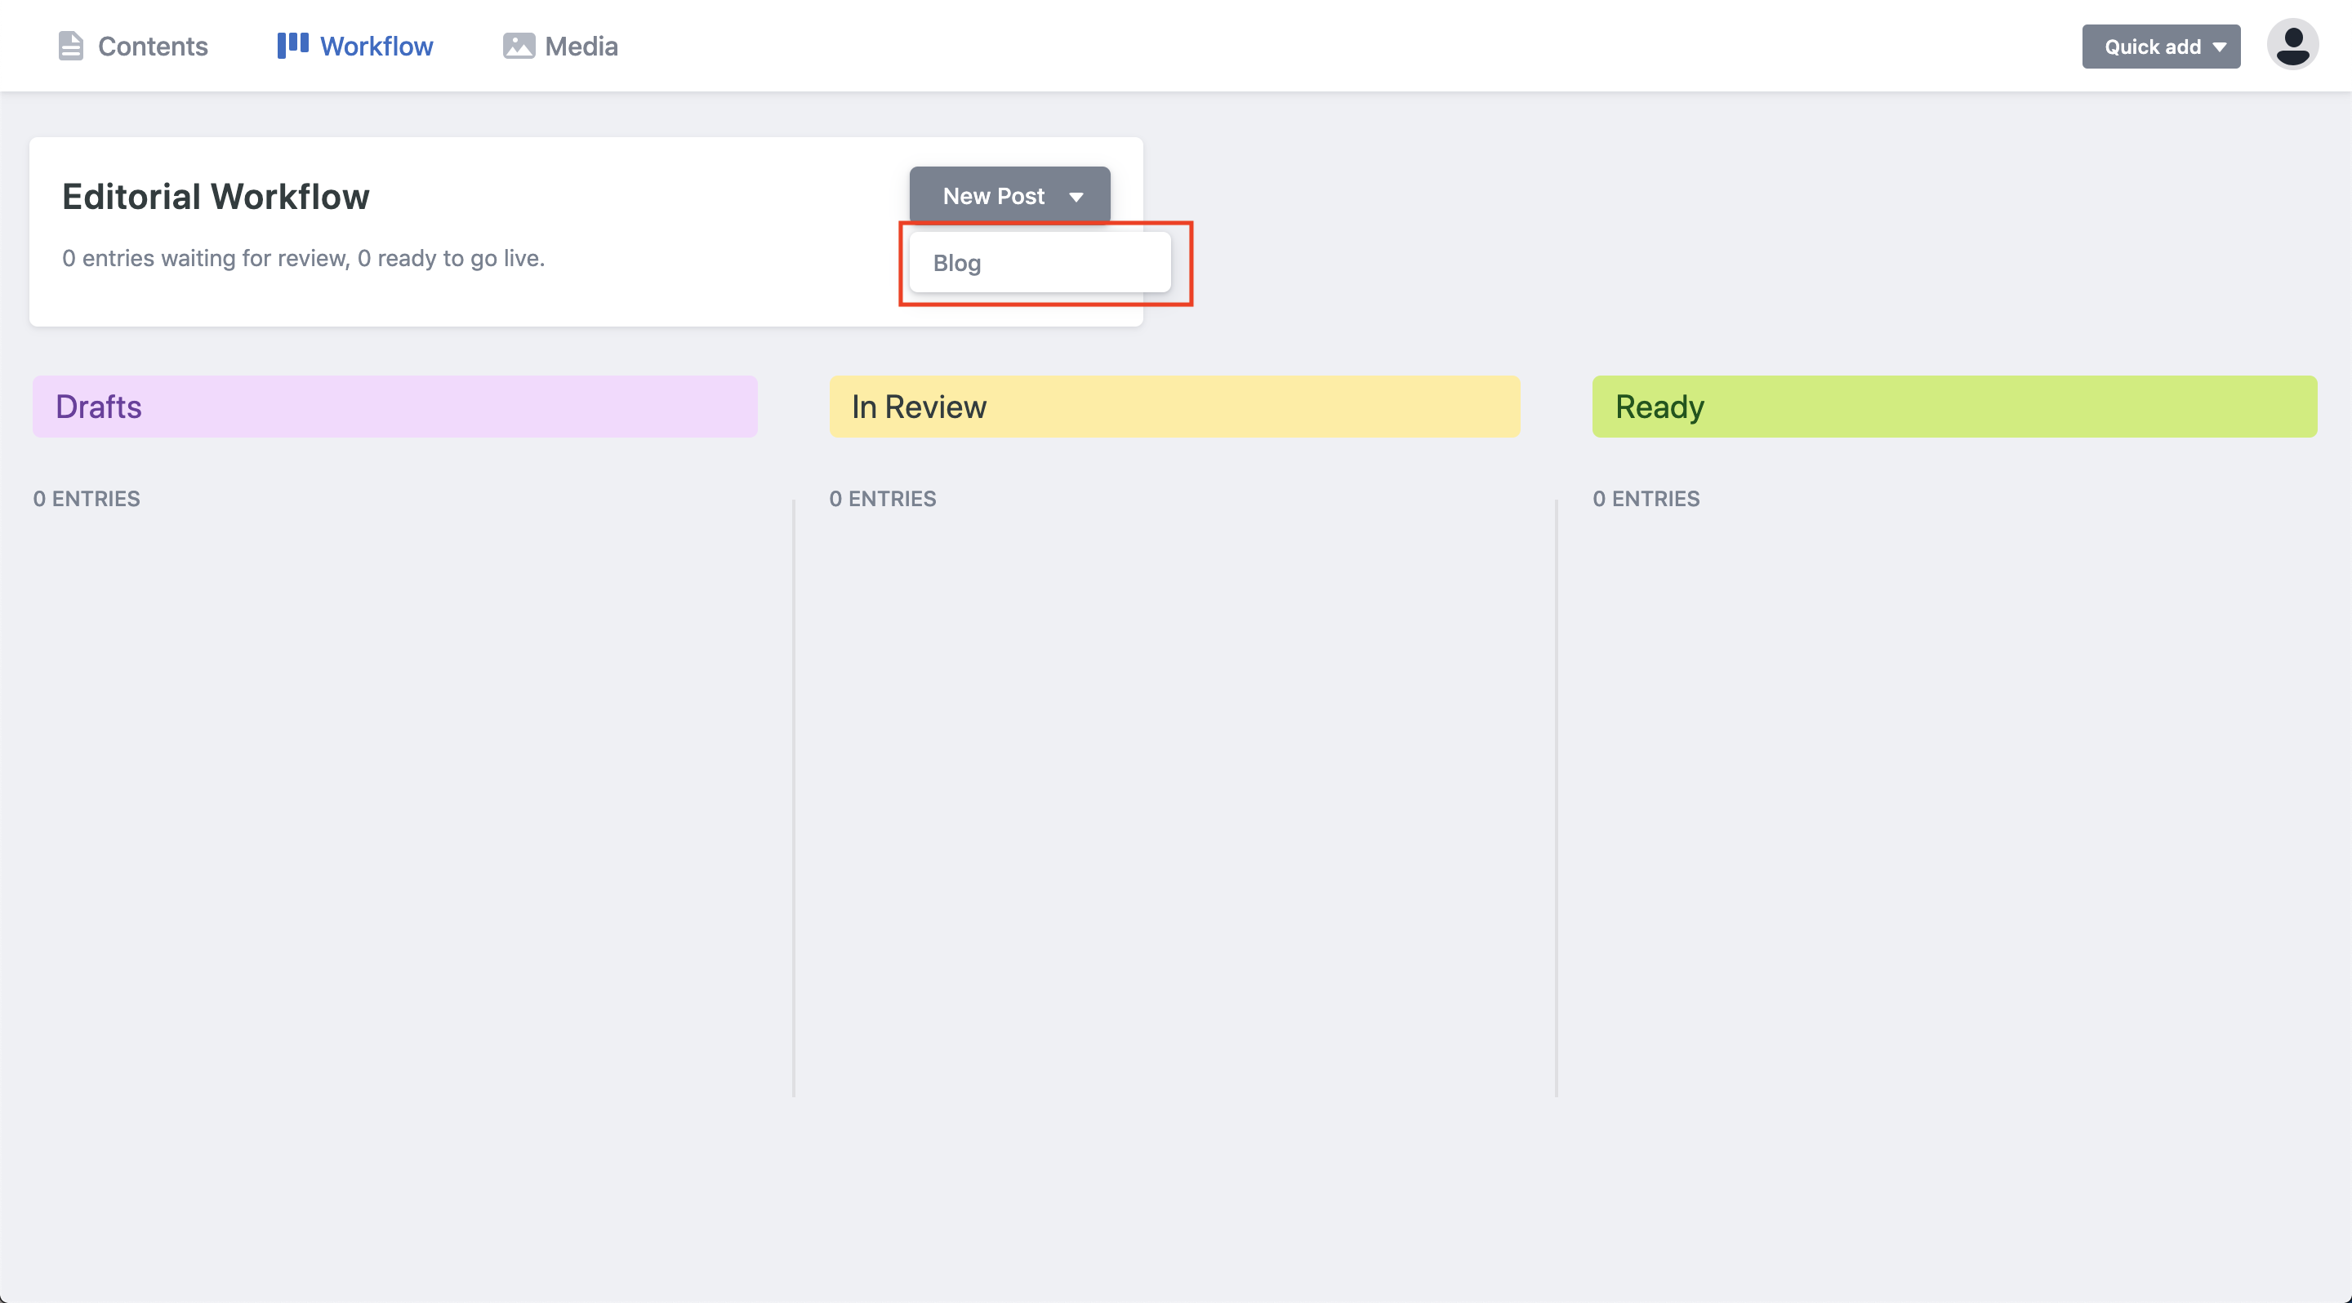Viewport: 2352px width, 1303px height.
Task: Click the Drafts 0 ENTRIES label
Action: 87,498
